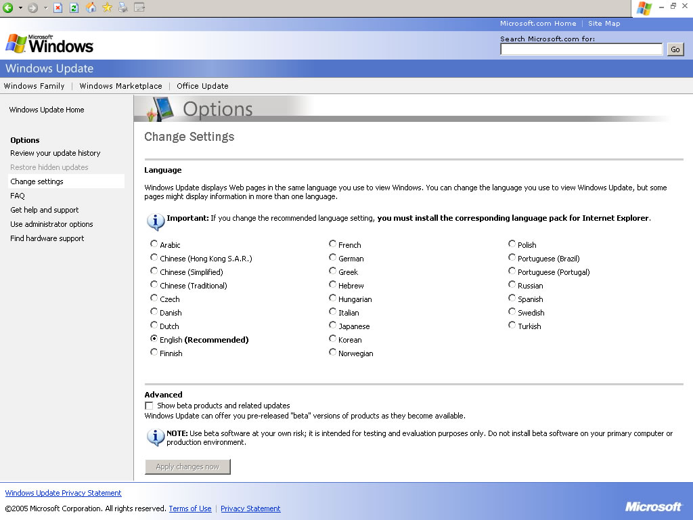This screenshot has width=693, height=520.
Task: Open the Back history dropdown arrow
Action: pos(20,8)
